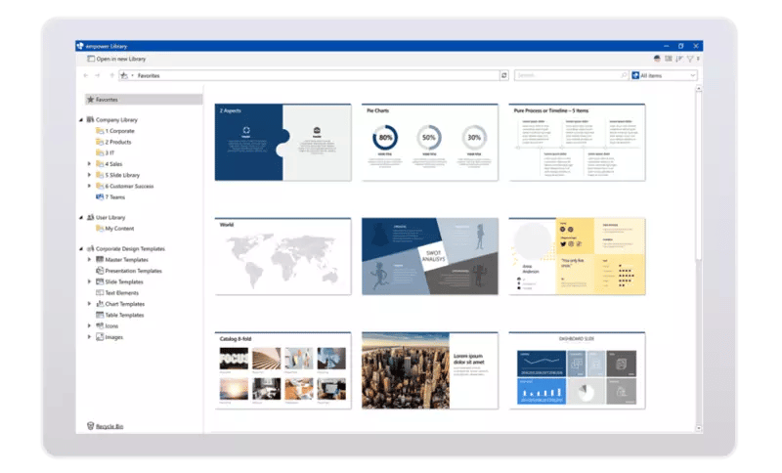This screenshot has height=473, width=782.
Task: Open the toolbar overflow menu
Action: (698, 59)
